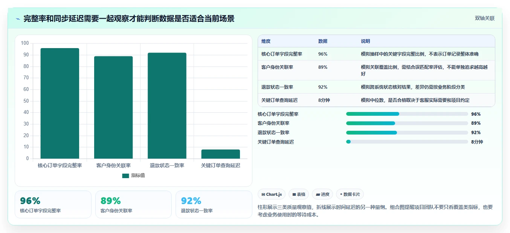Open the 89% 客户身份关联率 data card
Screen dimensions: 510x233
(133, 204)
